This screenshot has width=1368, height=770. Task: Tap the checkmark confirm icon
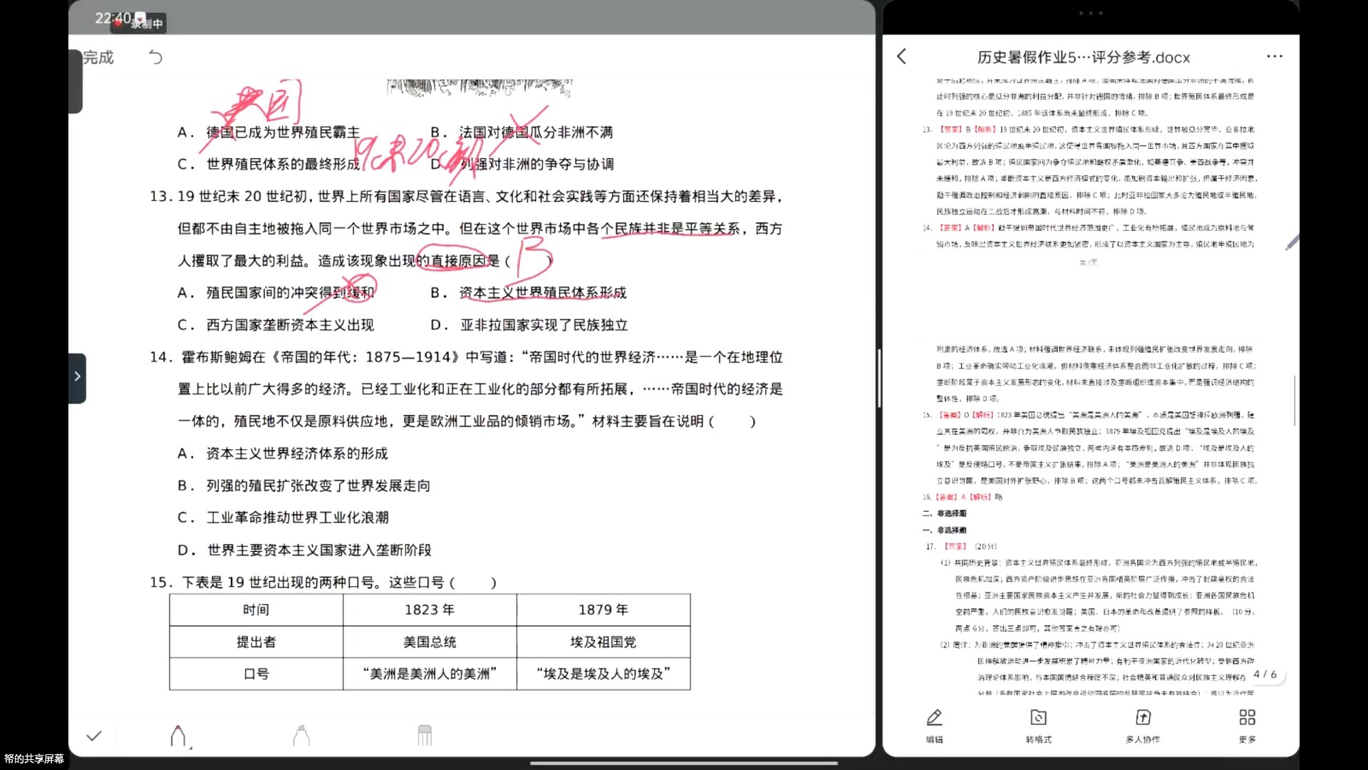(94, 736)
